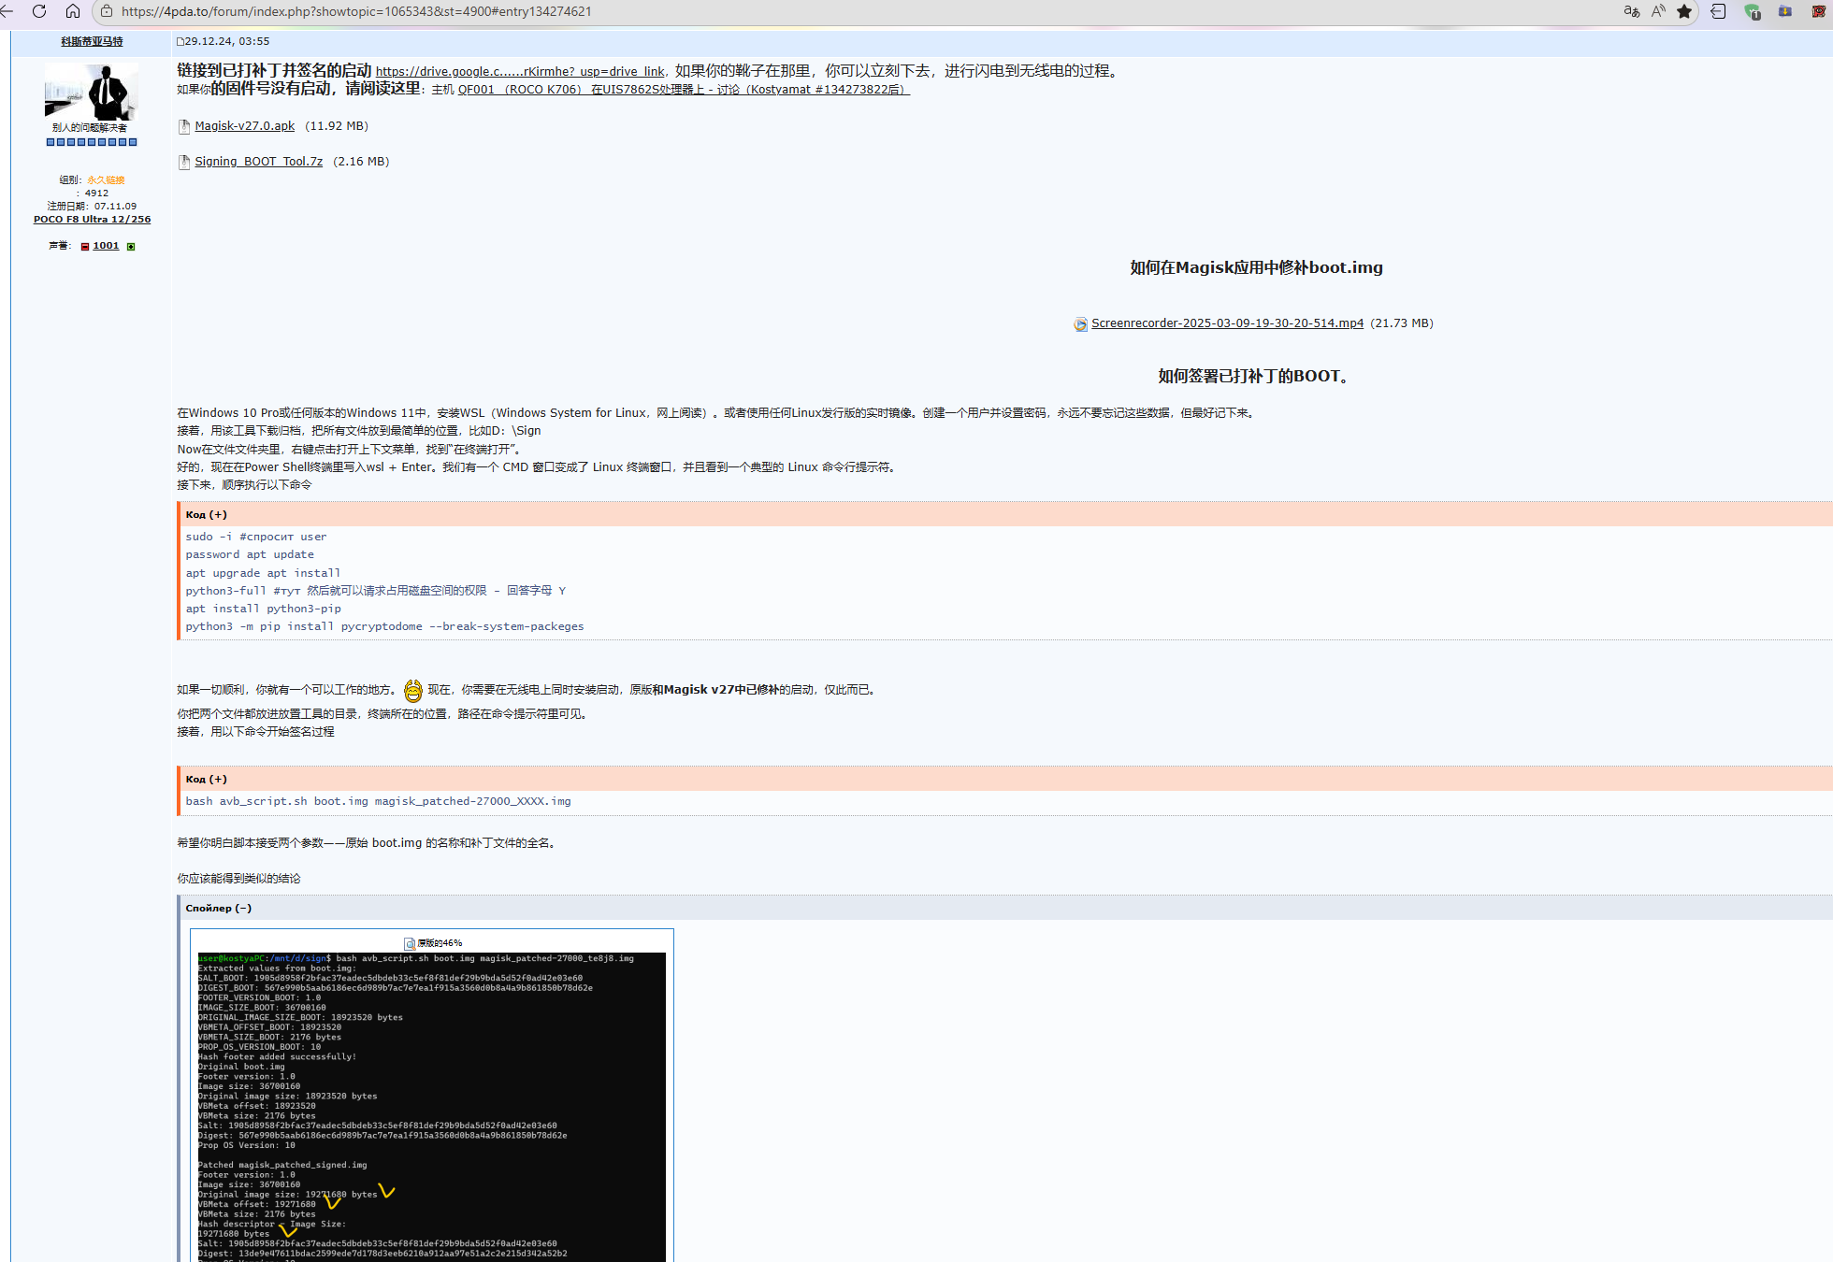Click the browser back arrow

tap(6, 11)
